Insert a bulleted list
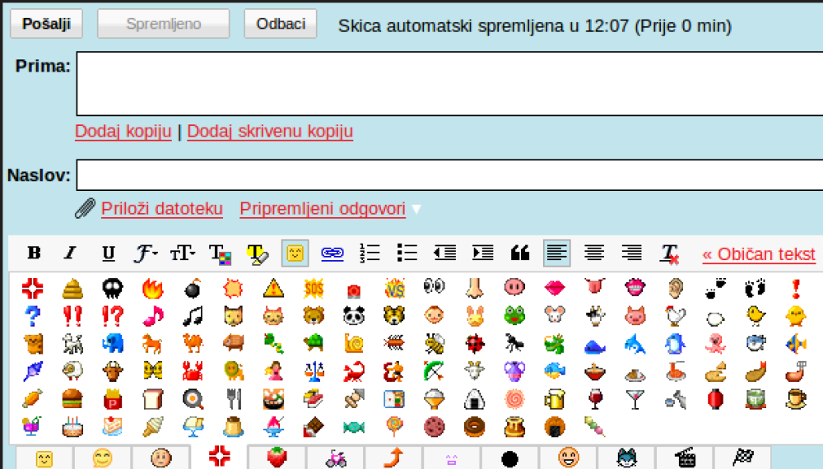823x469 pixels. 407,253
